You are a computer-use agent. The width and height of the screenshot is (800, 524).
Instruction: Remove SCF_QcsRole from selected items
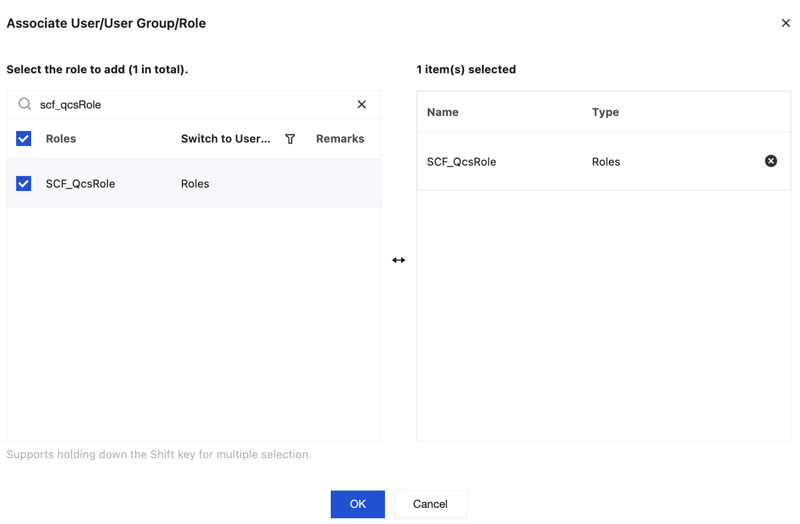point(771,161)
